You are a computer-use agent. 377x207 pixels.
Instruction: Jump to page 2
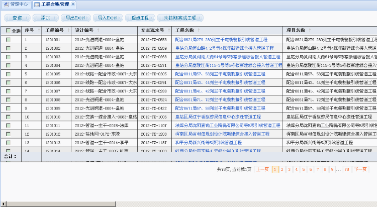pyautogui.click(x=282, y=169)
